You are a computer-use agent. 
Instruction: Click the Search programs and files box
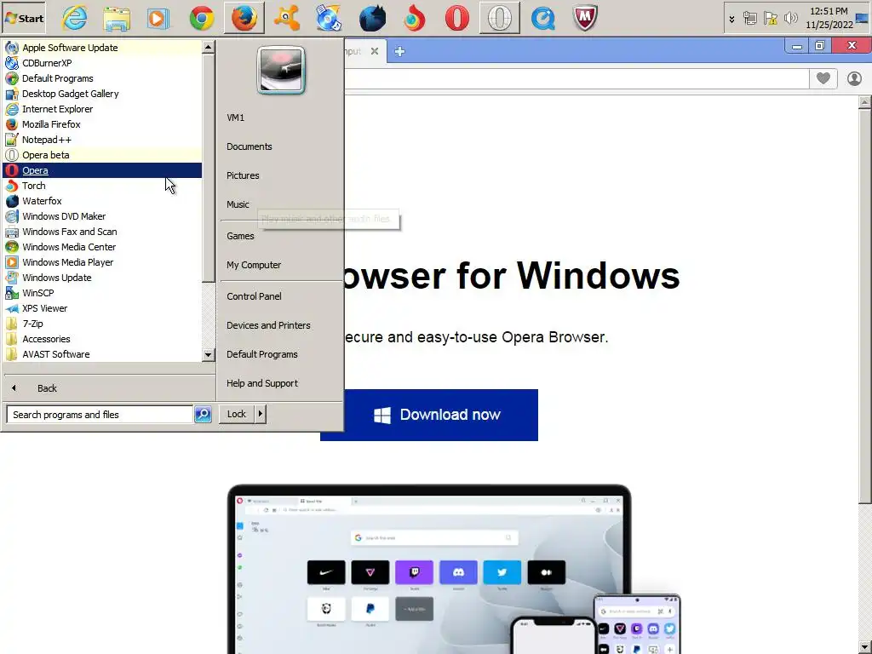click(100, 415)
